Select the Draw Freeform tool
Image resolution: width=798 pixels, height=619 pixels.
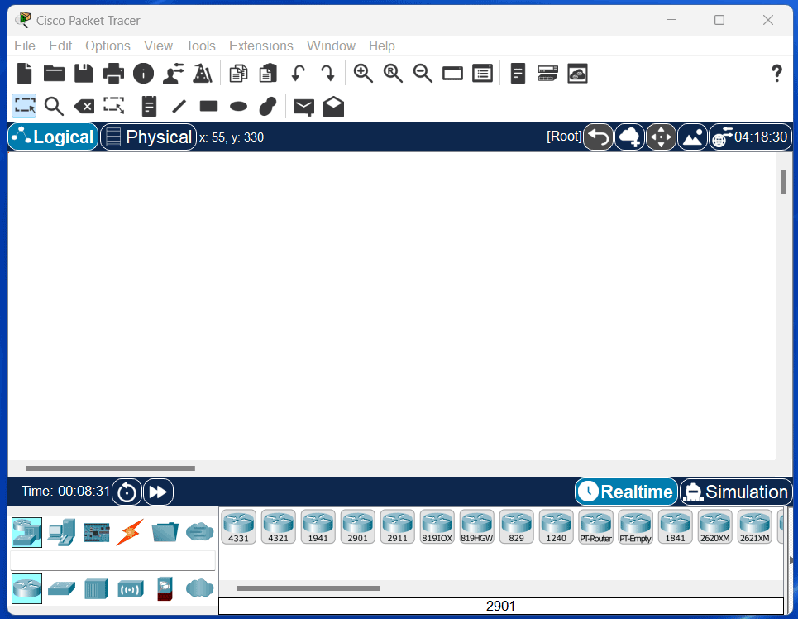click(268, 107)
